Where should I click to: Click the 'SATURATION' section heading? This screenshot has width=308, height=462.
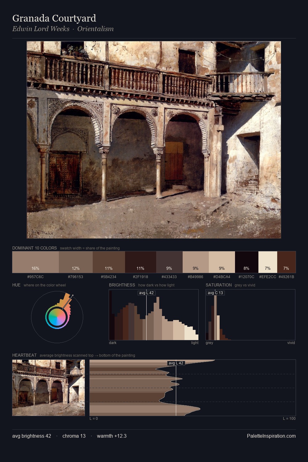pos(219,285)
